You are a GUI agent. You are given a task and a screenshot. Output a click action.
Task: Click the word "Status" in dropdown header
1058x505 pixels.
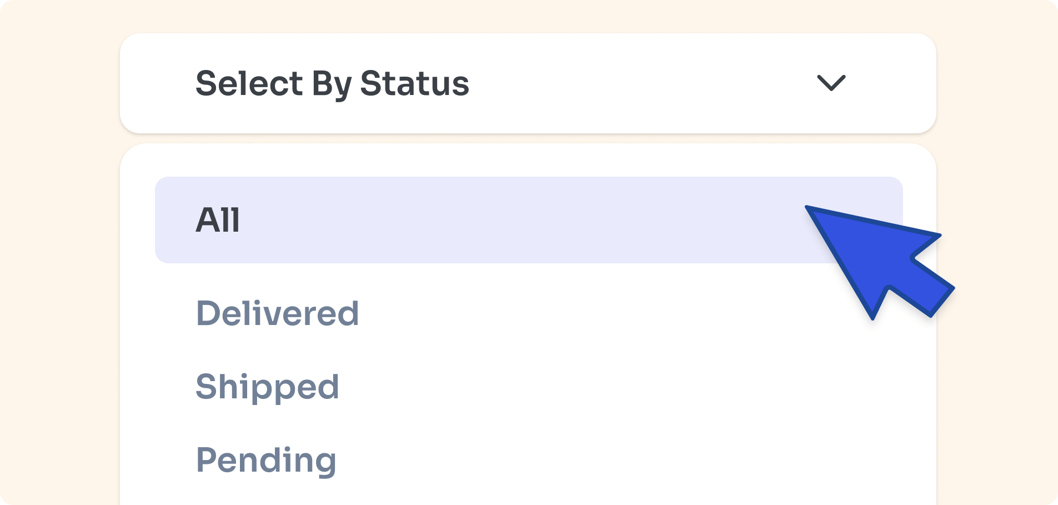pos(414,83)
